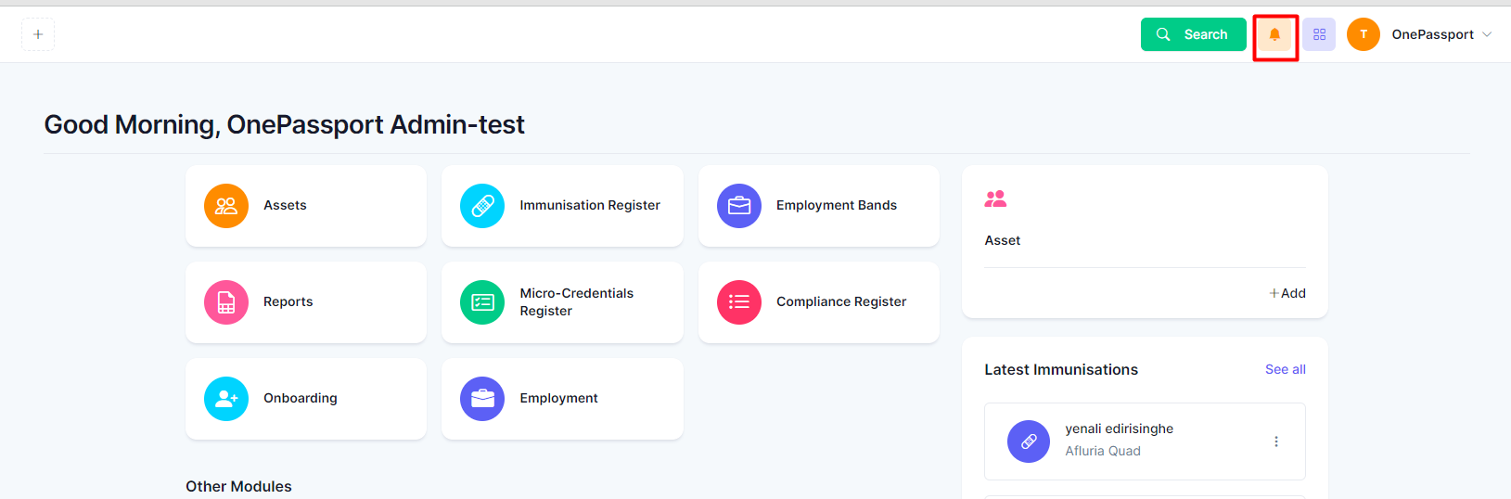Click the green Search button
This screenshot has width=1511, height=499.
point(1193,34)
